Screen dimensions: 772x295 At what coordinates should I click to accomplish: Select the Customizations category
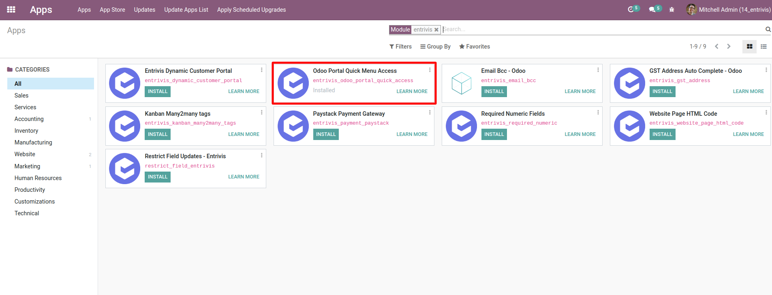[51, 202]
